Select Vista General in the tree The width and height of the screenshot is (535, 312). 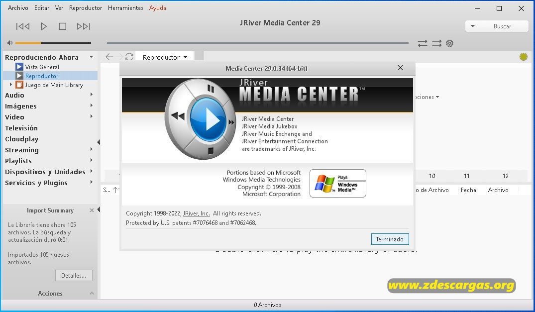pos(42,67)
